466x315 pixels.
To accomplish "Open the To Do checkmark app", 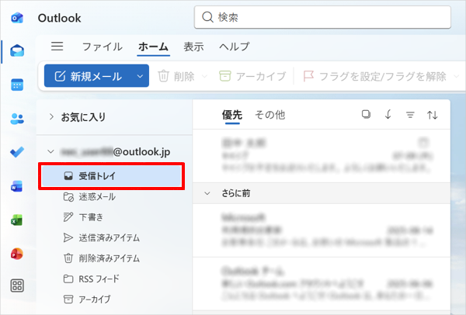I will [17, 152].
